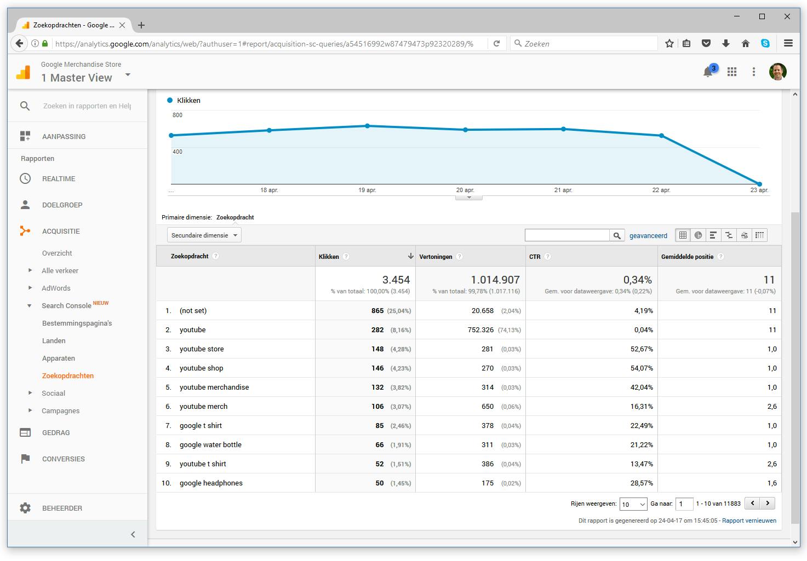The width and height of the screenshot is (807, 561).
Task: Open the Overzicht report
Action: click(57, 253)
